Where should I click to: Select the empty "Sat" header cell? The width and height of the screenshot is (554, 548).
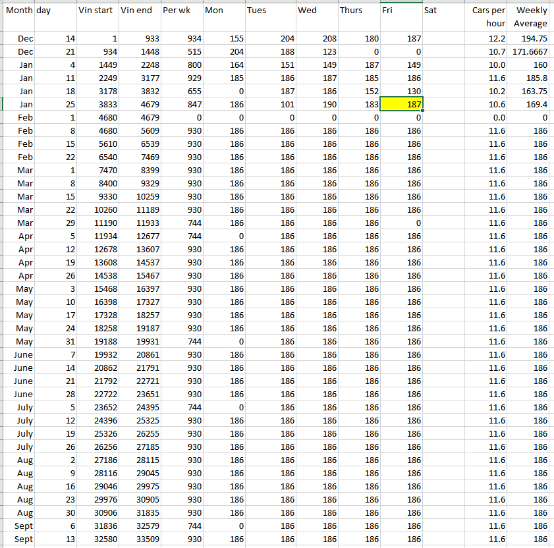coord(444,11)
